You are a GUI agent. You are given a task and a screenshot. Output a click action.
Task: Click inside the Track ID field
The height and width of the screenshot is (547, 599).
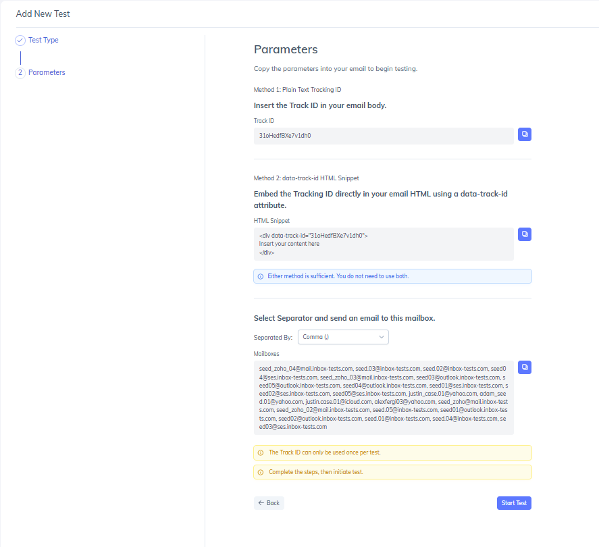click(384, 136)
